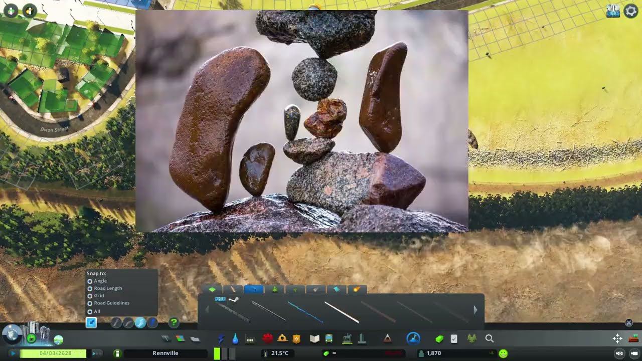Open the Find It search tool
Viewport: 642px width, 361px height.
(x=490, y=339)
